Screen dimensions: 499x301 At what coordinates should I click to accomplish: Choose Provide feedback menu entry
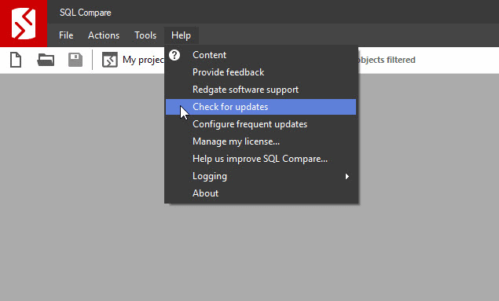point(261,72)
